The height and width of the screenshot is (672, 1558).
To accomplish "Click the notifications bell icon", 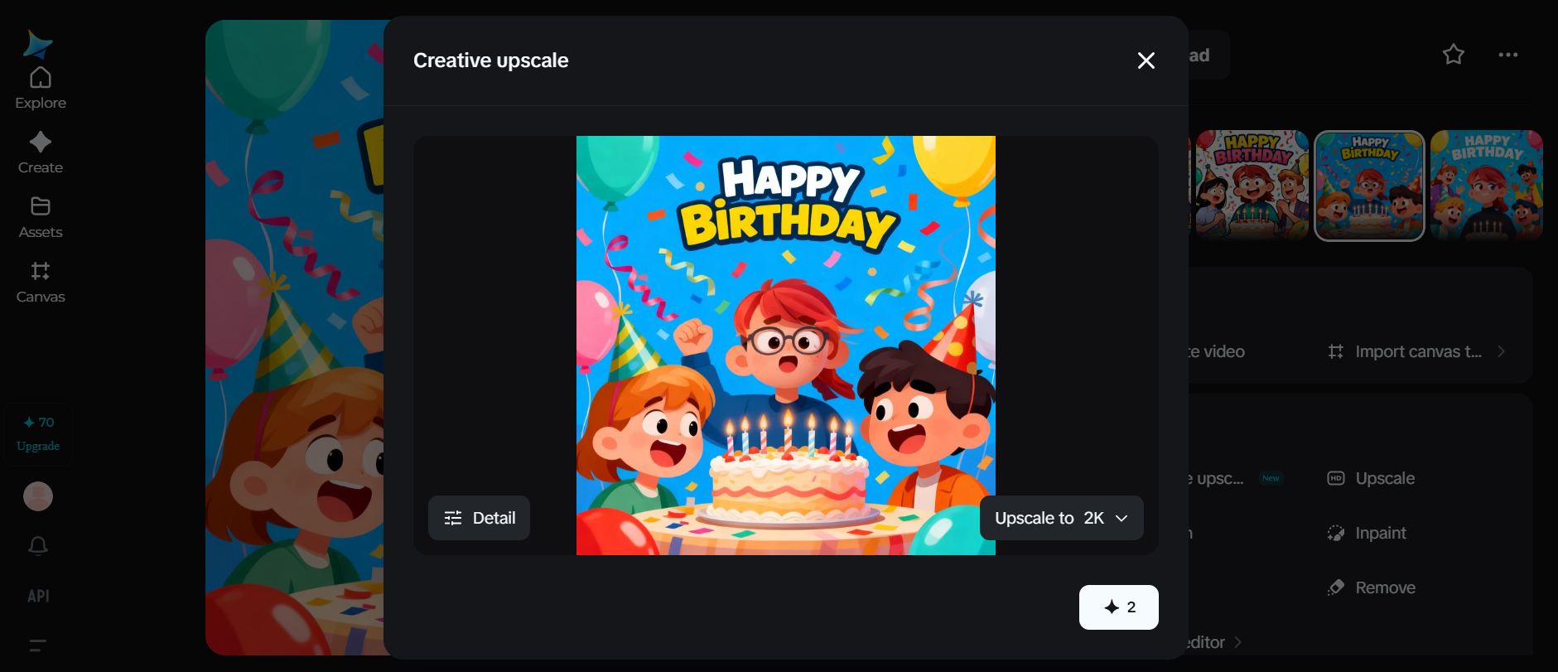I will click(x=38, y=545).
